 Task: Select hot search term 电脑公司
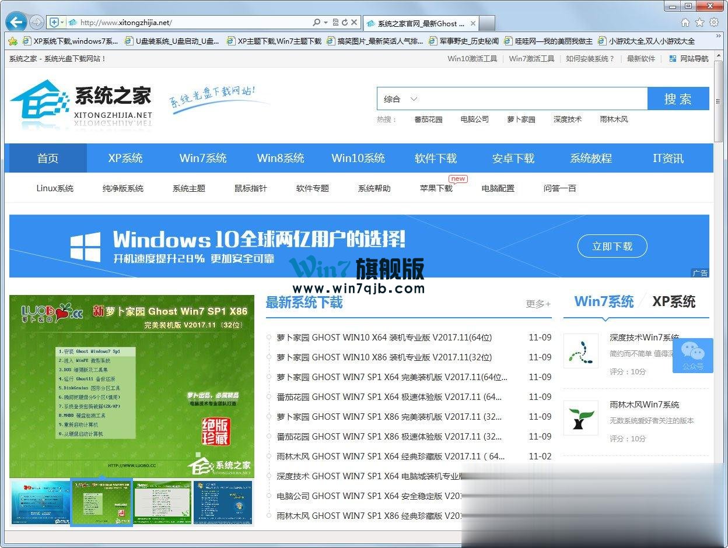pos(474,119)
